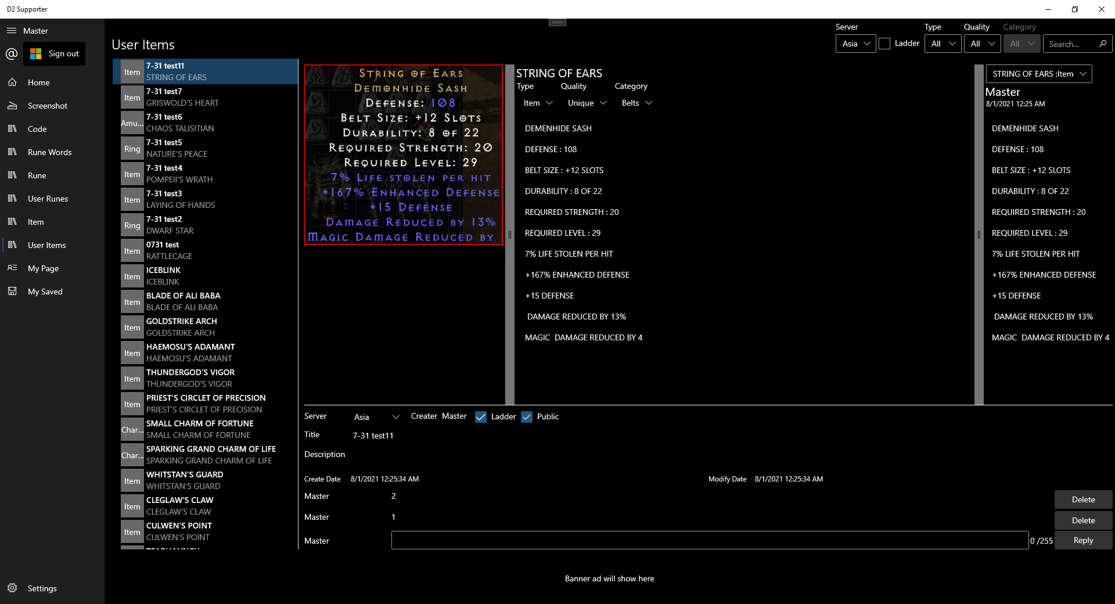Open the disabled Category All dropdown
The image size is (1115, 604).
tap(1022, 44)
